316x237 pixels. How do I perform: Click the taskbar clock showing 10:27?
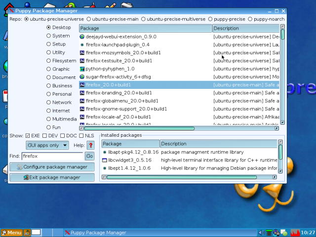[x=308, y=233]
